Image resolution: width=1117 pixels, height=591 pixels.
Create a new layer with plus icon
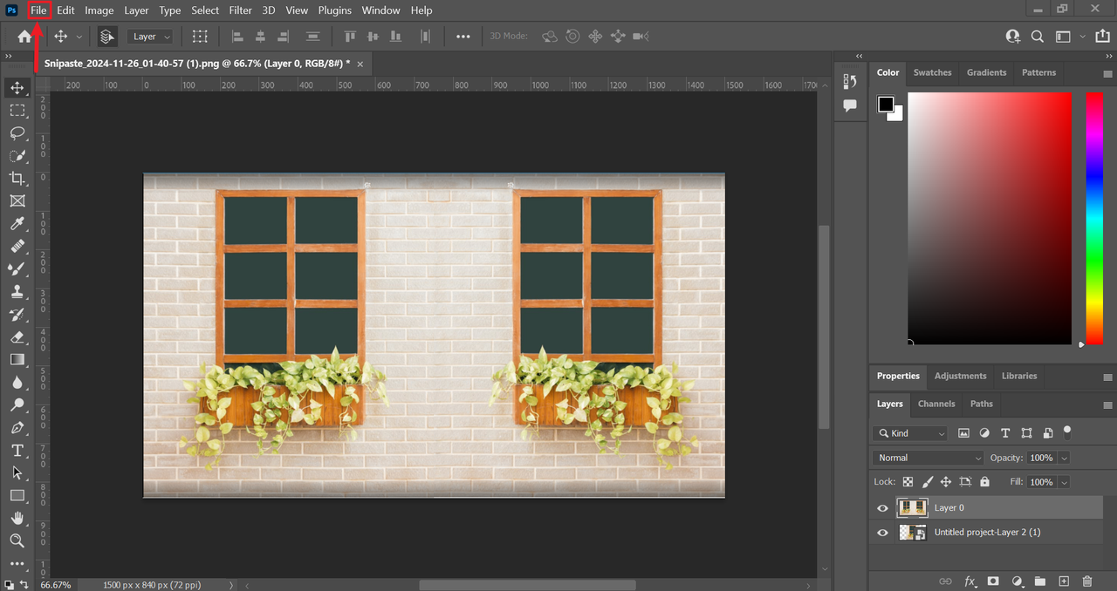tap(1063, 581)
